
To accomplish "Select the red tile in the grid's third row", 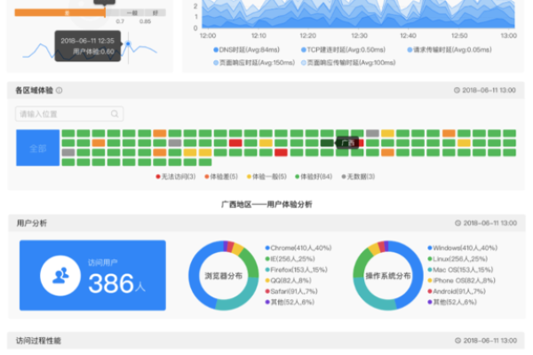I will (281, 153).
